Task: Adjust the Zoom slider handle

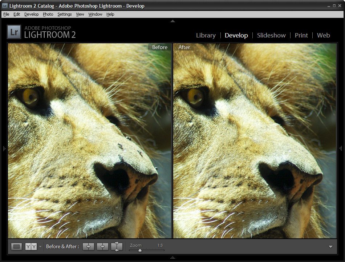Action: point(140,250)
